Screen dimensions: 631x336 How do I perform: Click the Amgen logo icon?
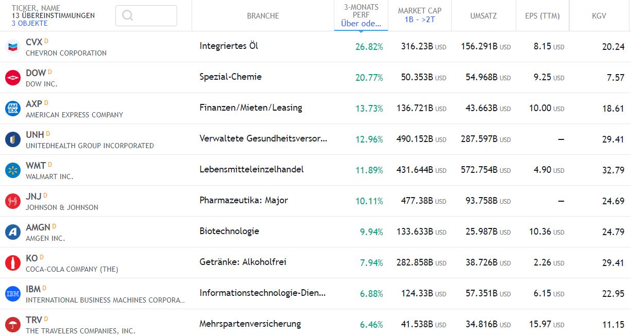(x=13, y=232)
